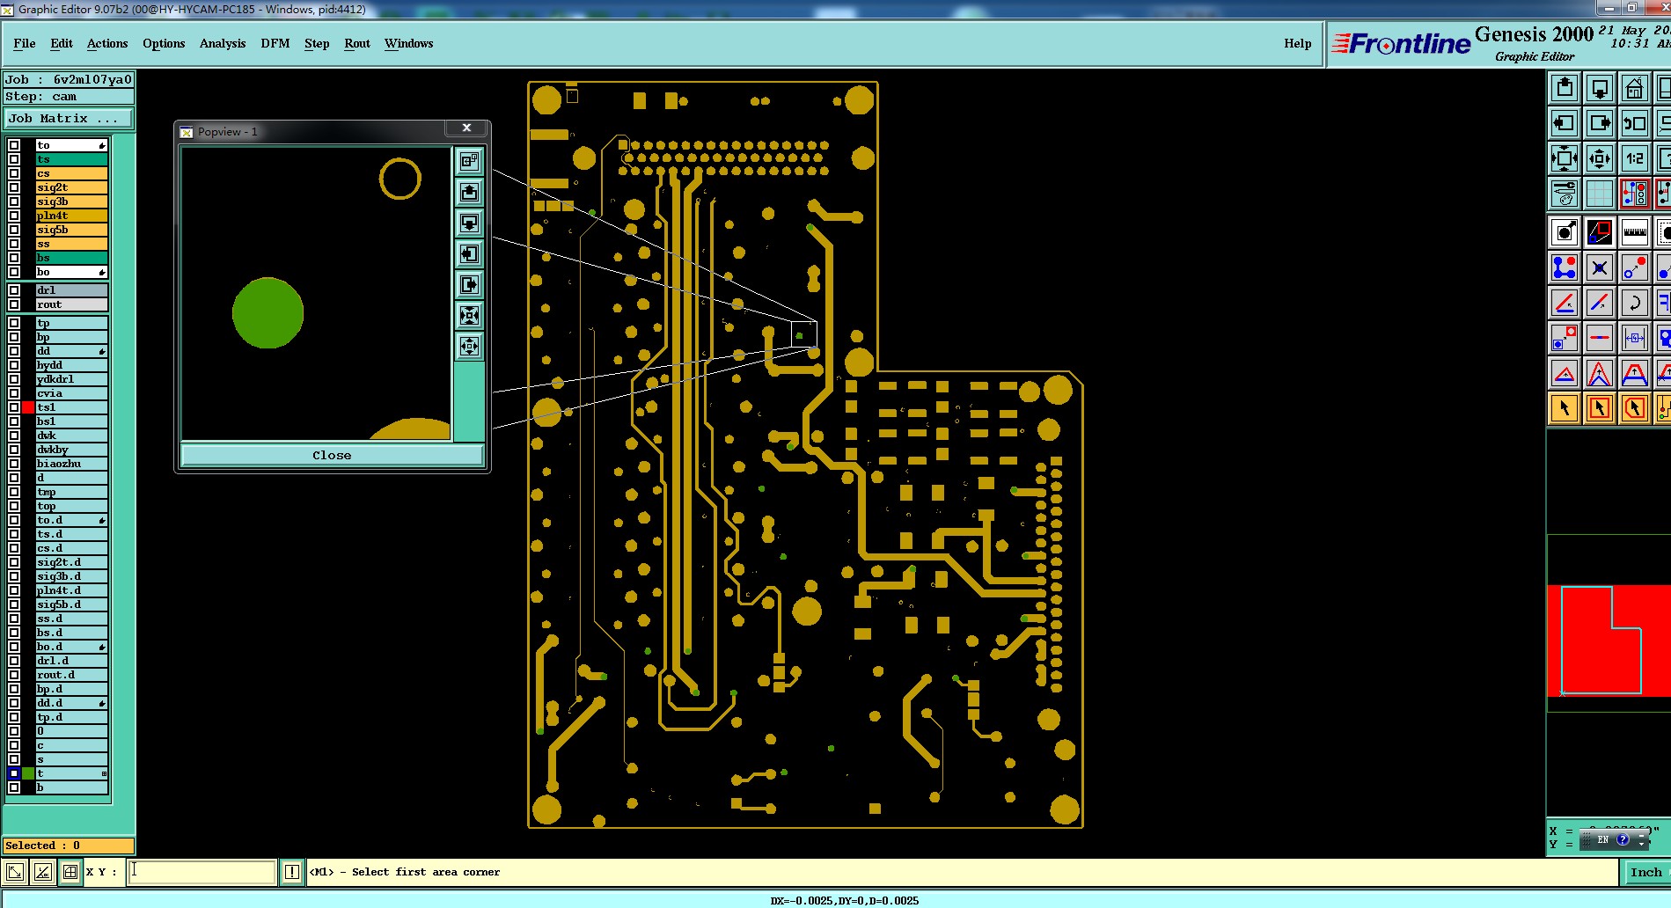The width and height of the screenshot is (1671, 908).
Task: Open the DFM menu
Action: click(x=275, y=43)
